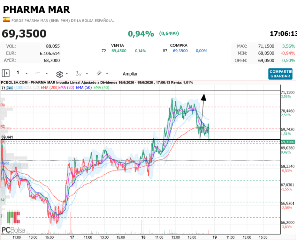This screenshot has height=240, width=297.
Task: Click the PCBolsa logo watermark
Action: point(13,221)
